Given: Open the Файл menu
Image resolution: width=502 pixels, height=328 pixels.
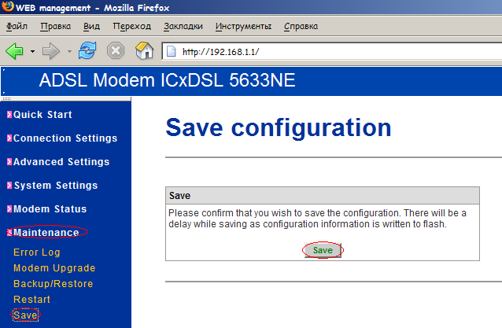Looking at the screenshot, I should pos(17,26).
